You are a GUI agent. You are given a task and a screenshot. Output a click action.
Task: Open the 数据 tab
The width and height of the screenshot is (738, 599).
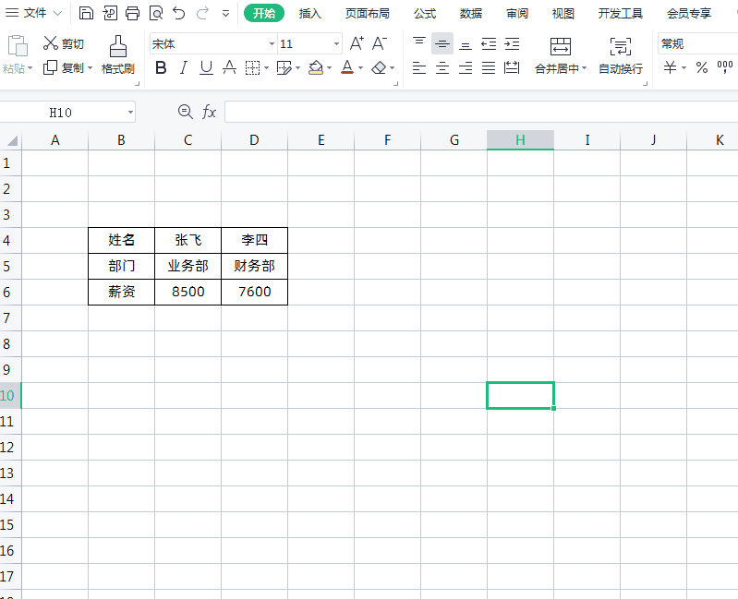471,13
